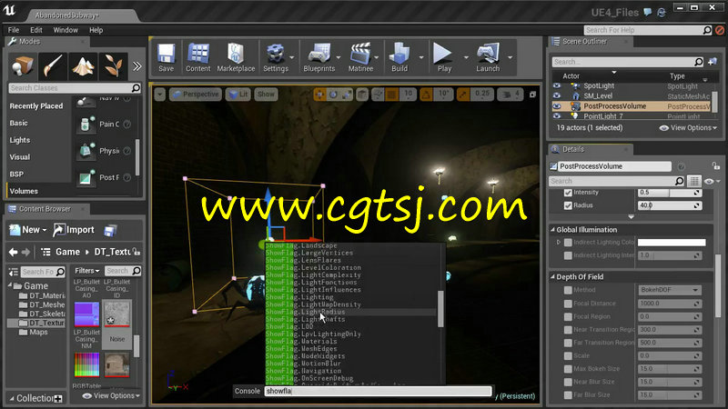Viewport: 728px width, 409px height.
Task: Open the Perspective view dropdown
Action: point(196,95)
